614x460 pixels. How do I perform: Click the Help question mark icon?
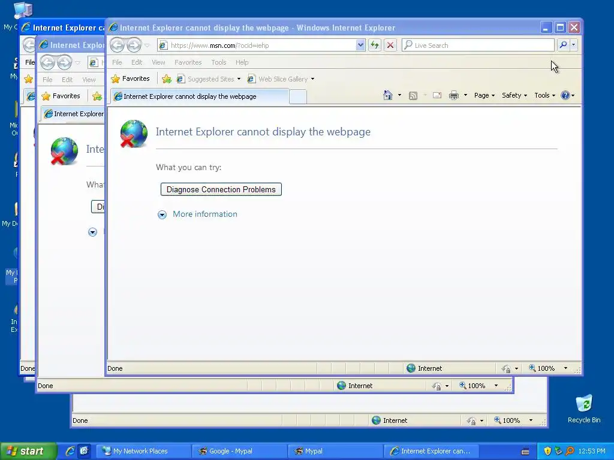(x=565, y=95)
